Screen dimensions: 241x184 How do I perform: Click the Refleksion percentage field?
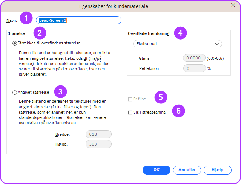click(194, 68)
